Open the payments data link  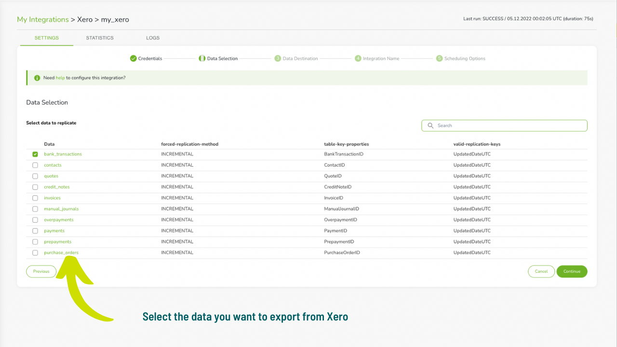click(54, 231)
